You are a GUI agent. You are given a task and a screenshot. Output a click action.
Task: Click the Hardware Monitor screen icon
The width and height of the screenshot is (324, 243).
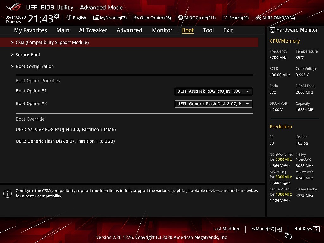272,30
